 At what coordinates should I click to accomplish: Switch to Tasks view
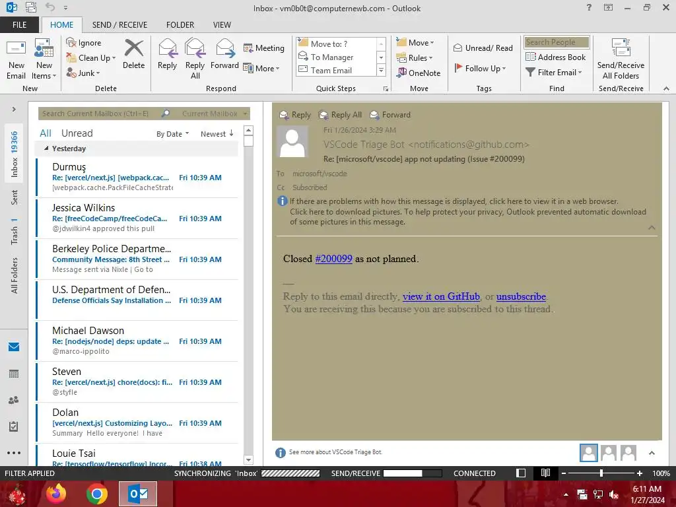tap(14, 426)
